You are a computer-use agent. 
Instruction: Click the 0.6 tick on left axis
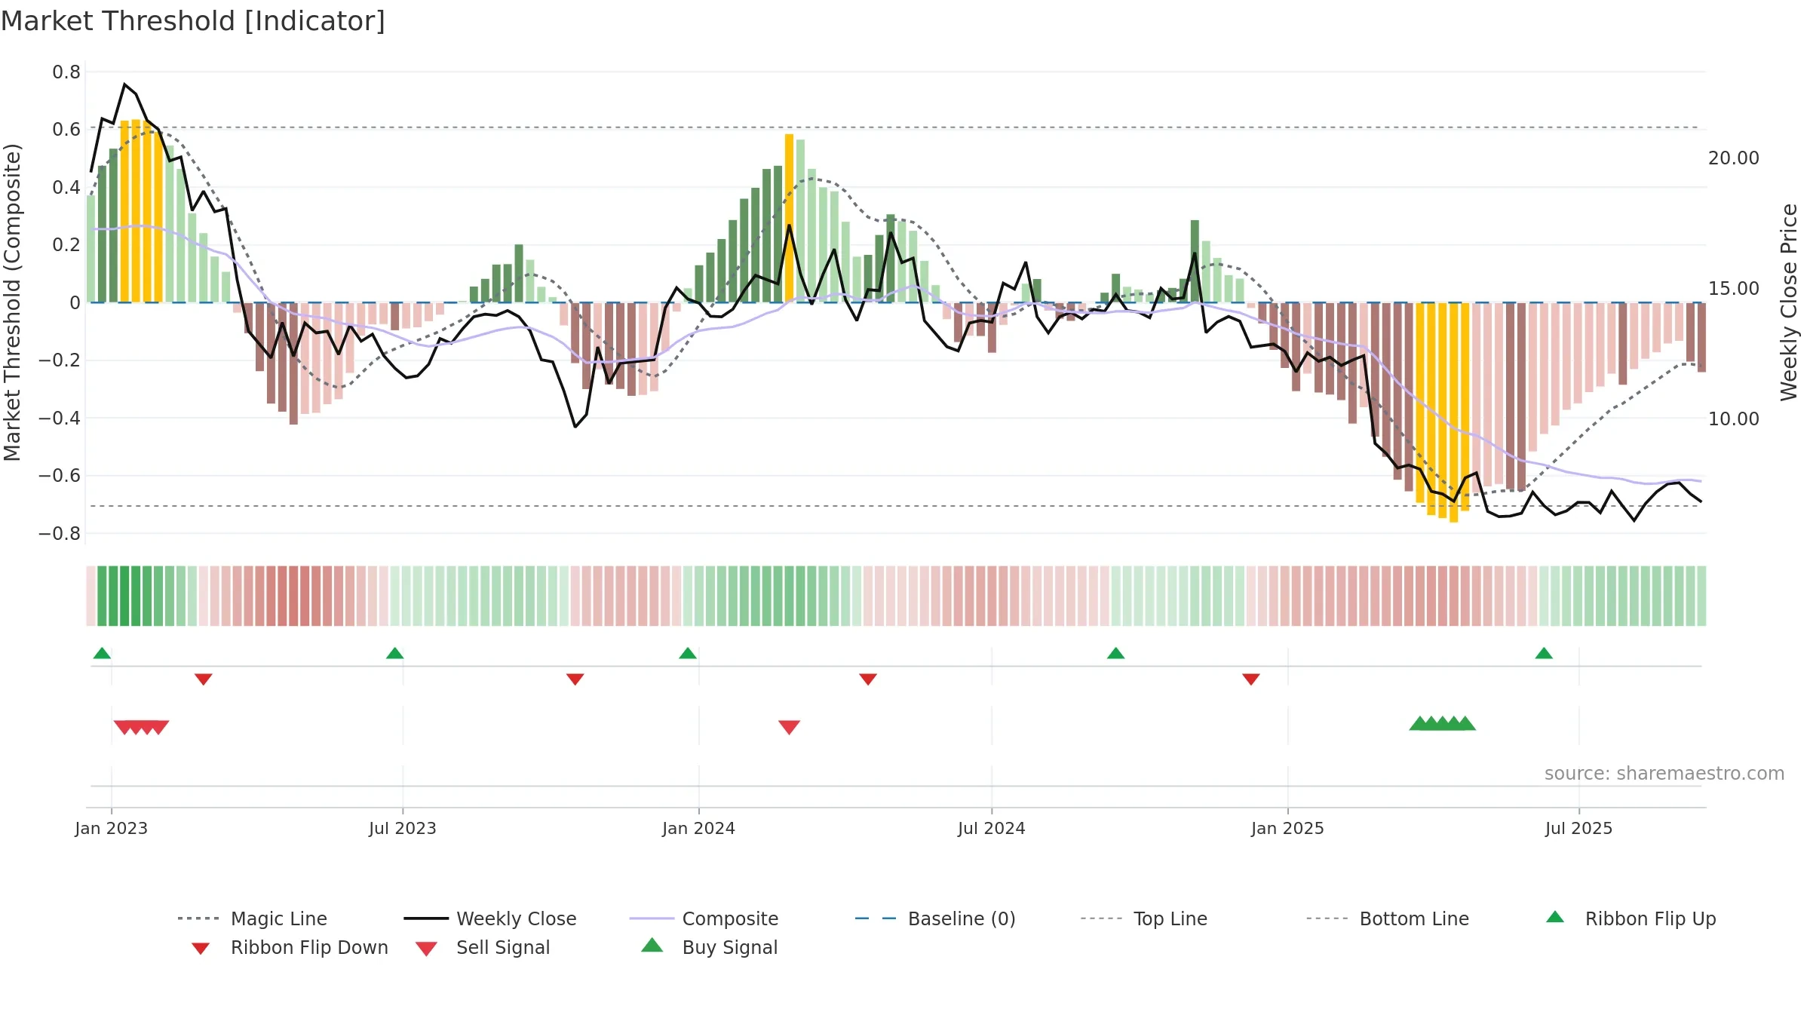(x=66, y=130)
